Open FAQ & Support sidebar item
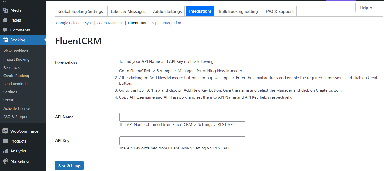The width and height of the screenshot is (384, 171). coord(16,117)
